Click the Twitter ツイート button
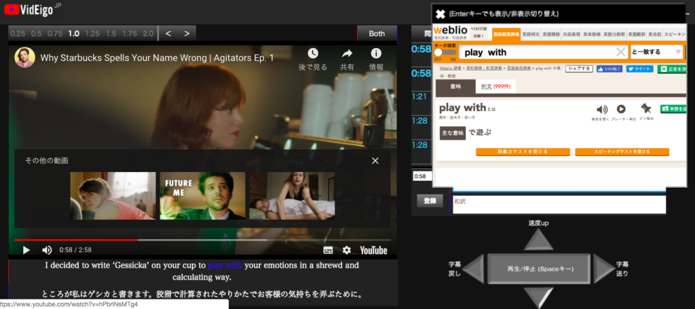The width and height of the screenshot is (695, 309). pyautogui.click(x=639, y=68)
